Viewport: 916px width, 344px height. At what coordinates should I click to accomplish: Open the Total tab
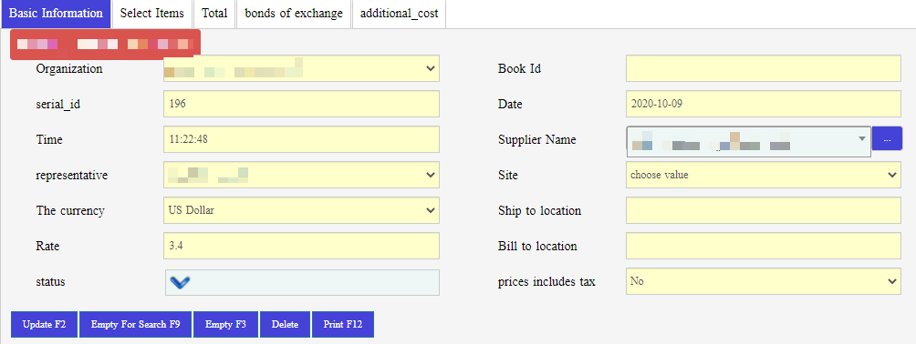[214, 14]
